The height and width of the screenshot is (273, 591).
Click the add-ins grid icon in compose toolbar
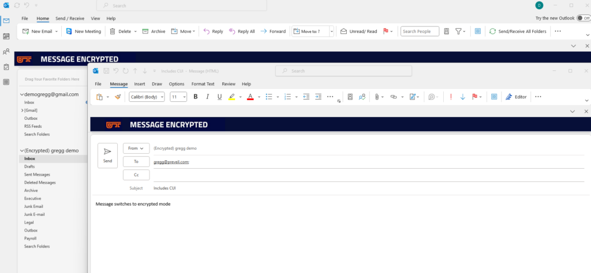pyautogui.click(x=494, y=97)
